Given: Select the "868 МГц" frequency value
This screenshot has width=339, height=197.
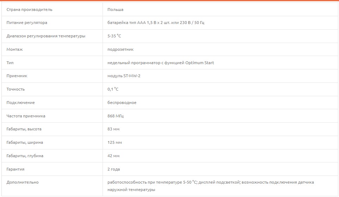Looking at the screenshot, I should (116, 116).
